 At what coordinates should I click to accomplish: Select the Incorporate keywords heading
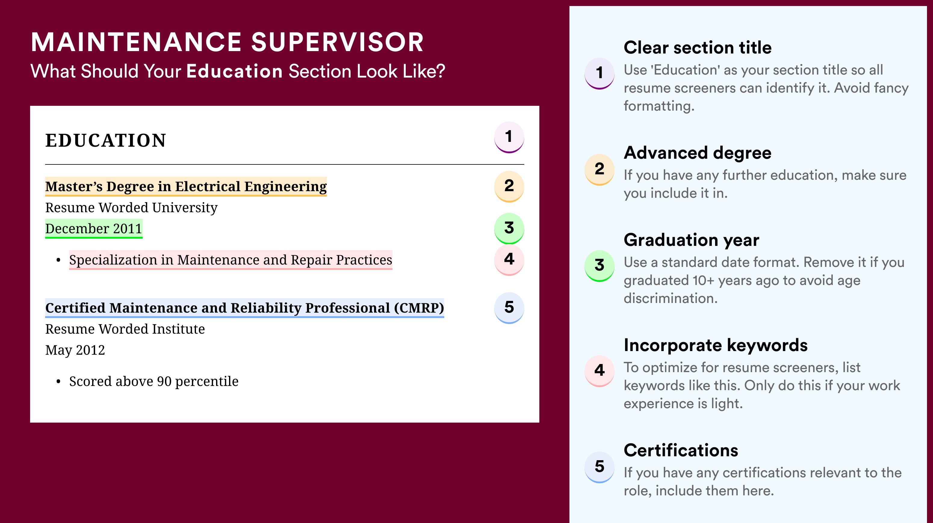[x=716, y=345]
